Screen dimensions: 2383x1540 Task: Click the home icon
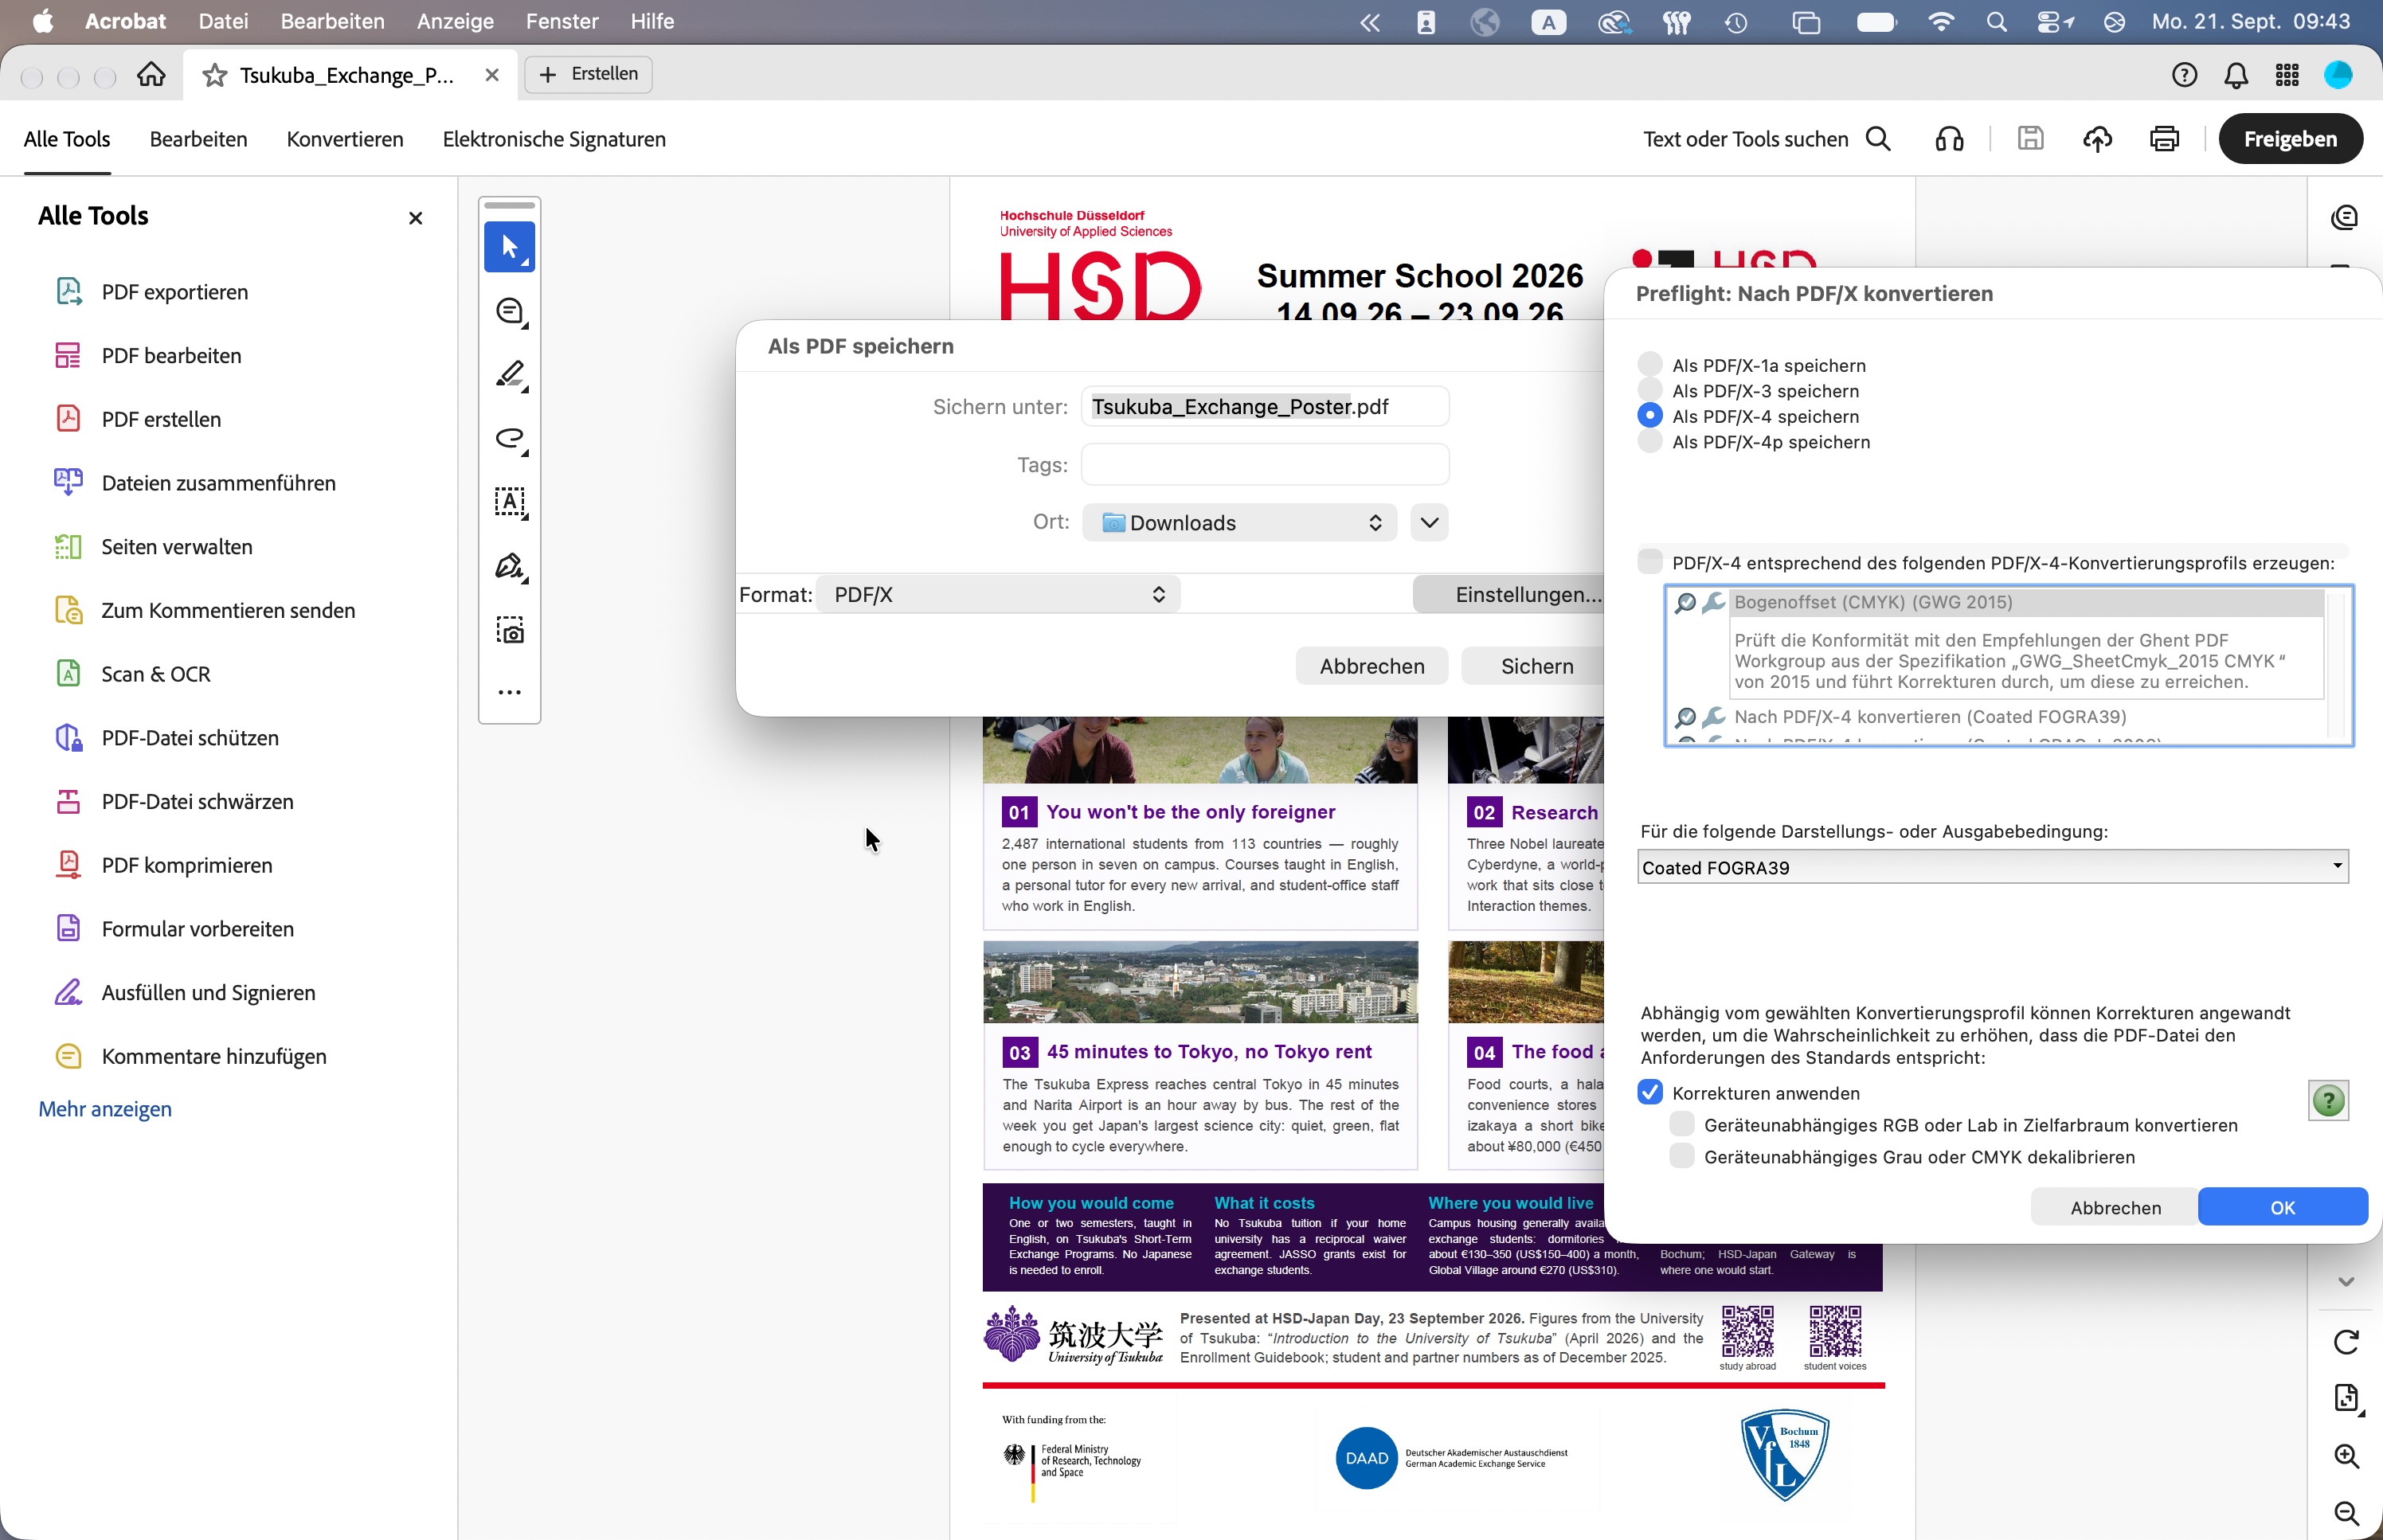[x=151, y=74]
